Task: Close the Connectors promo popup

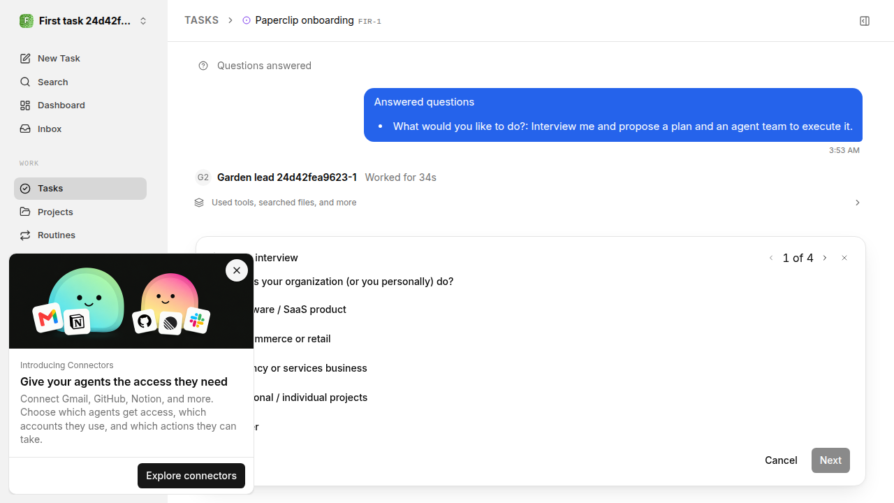Action: click(x=237, y=270)
